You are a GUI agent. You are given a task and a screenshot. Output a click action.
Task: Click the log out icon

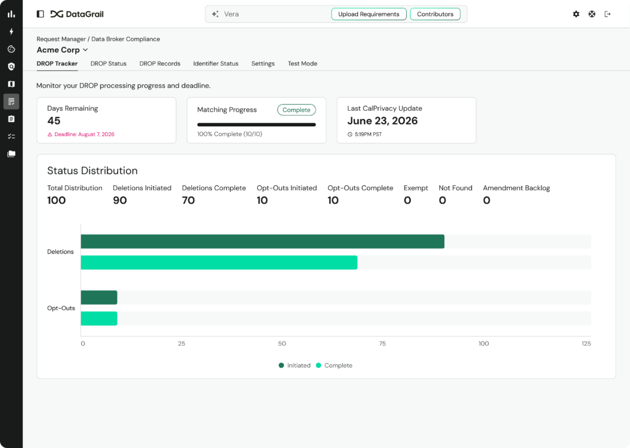coord(607,14)
